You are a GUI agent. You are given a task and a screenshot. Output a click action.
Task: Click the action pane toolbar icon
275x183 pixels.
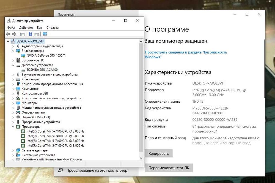coord(37,34)
